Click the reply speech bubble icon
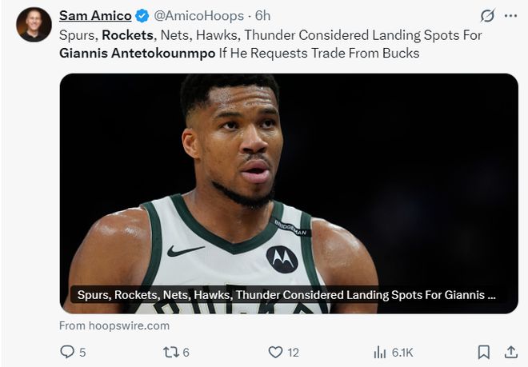528x367 pixels. pos(67,352)
